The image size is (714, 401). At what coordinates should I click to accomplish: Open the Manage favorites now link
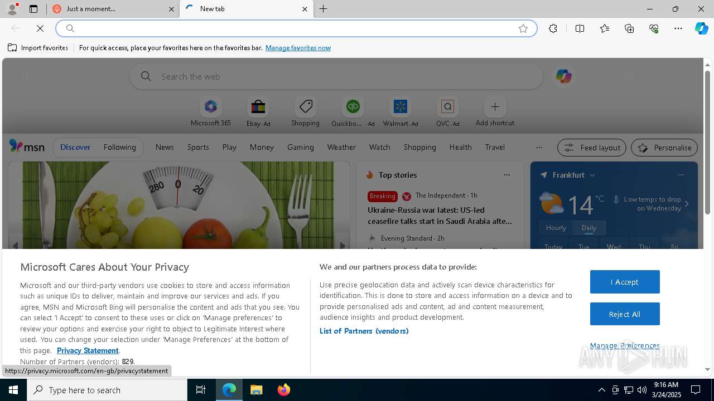298,48
